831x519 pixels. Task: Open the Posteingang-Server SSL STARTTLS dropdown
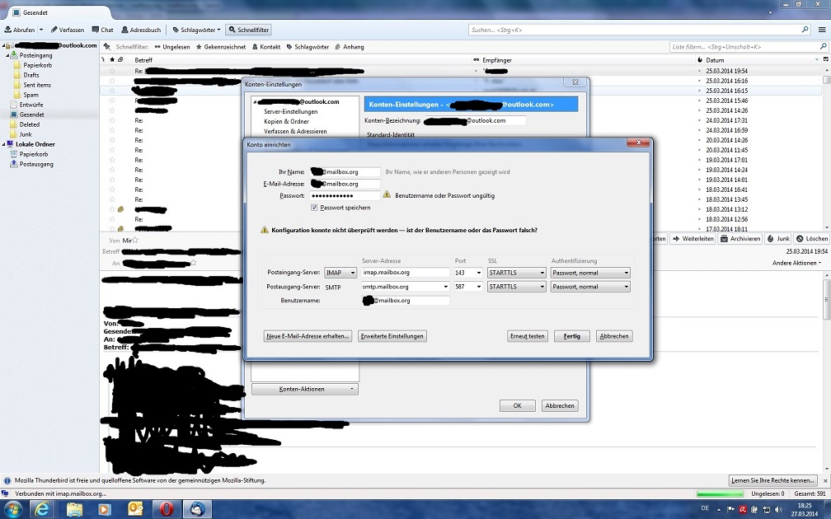[516, 272]
